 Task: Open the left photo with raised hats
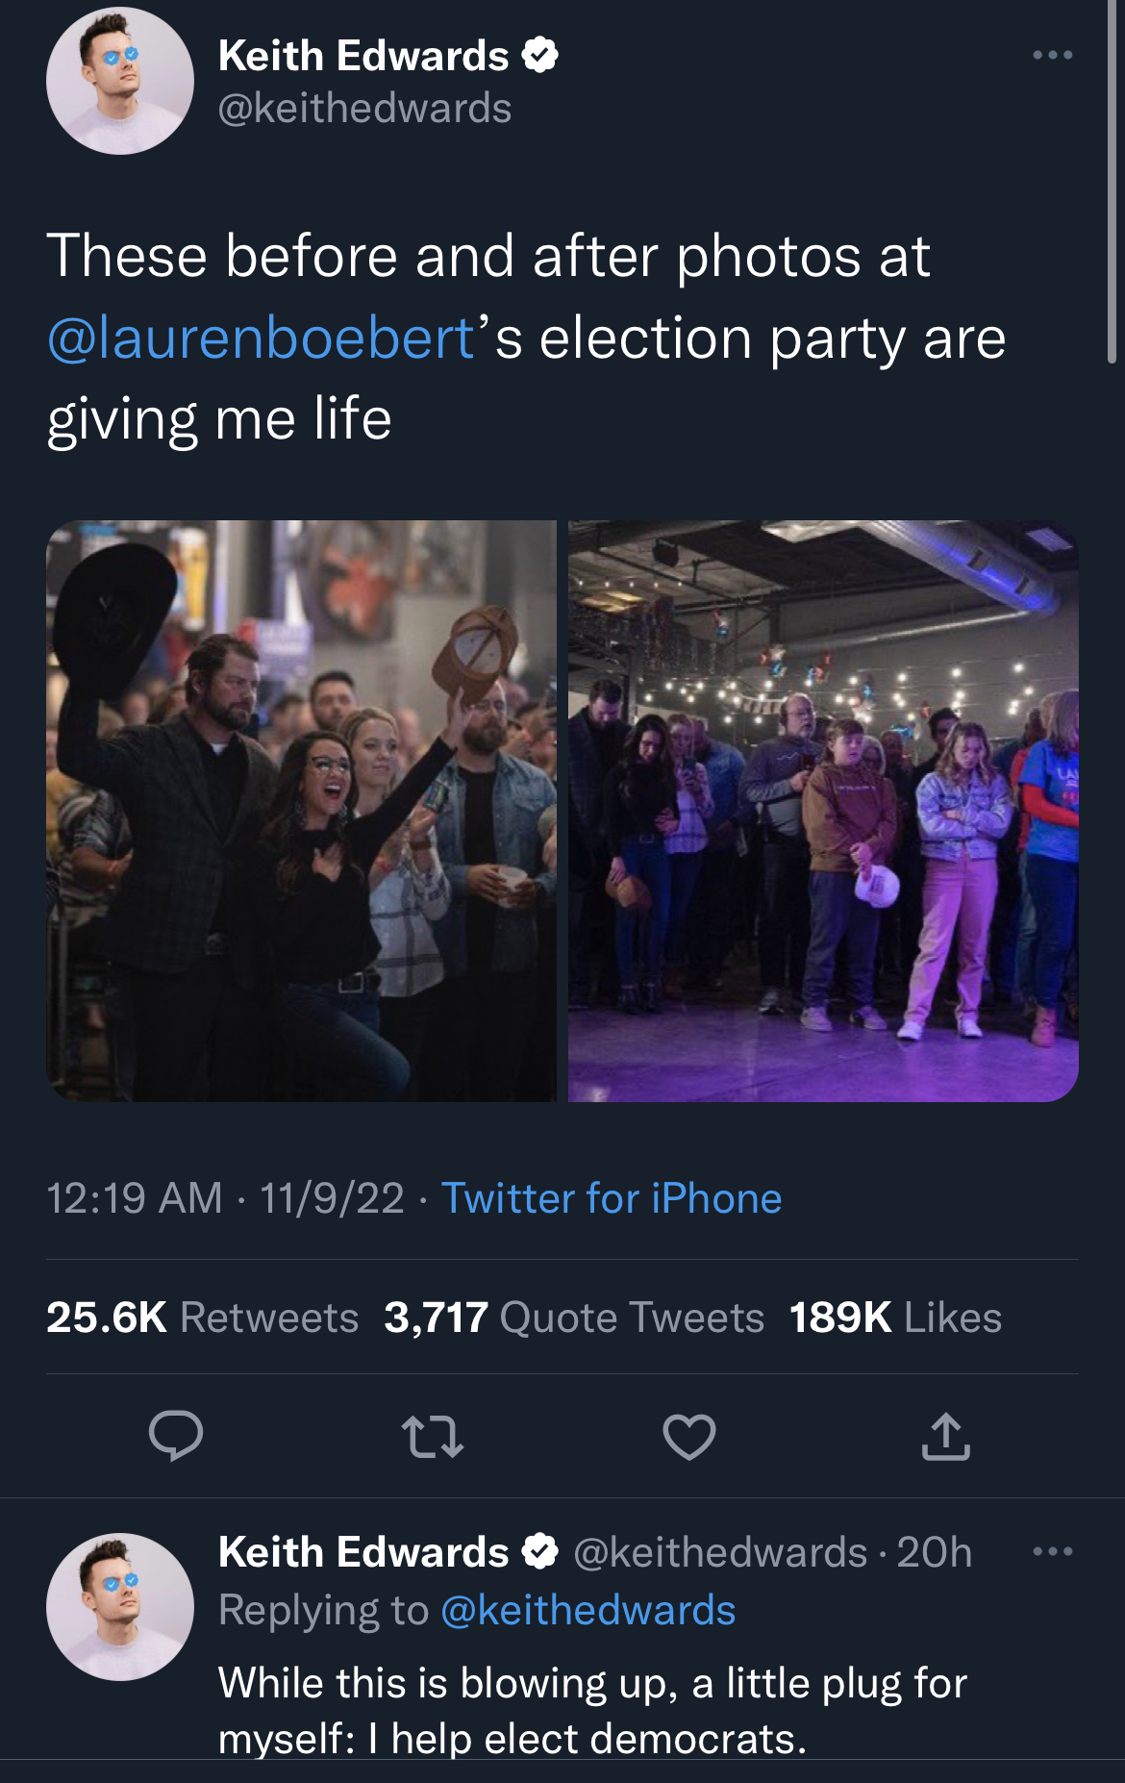click(x=301, y=811)
